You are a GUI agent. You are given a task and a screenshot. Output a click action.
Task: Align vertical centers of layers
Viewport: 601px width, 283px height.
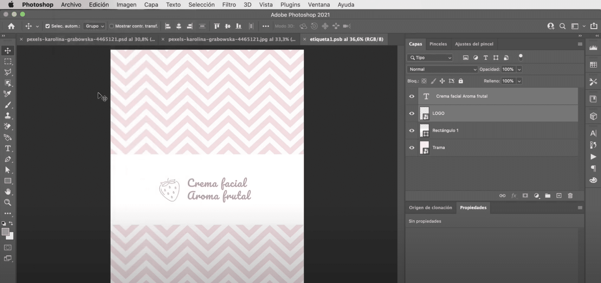(228, 26)
